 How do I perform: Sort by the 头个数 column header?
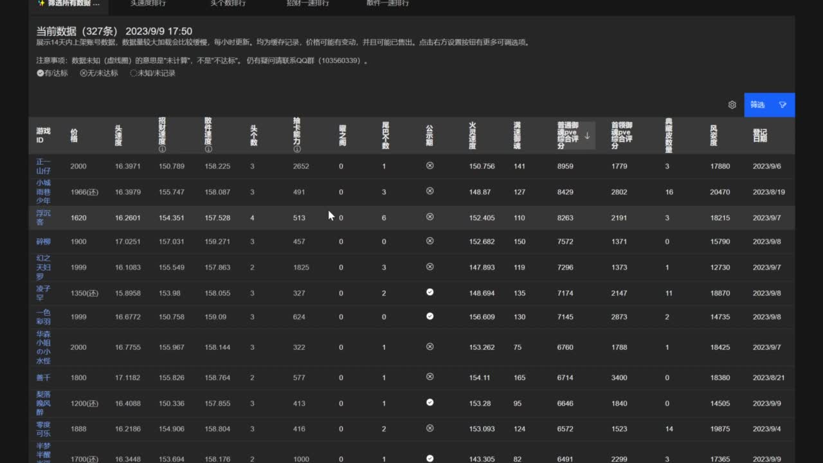254,136
